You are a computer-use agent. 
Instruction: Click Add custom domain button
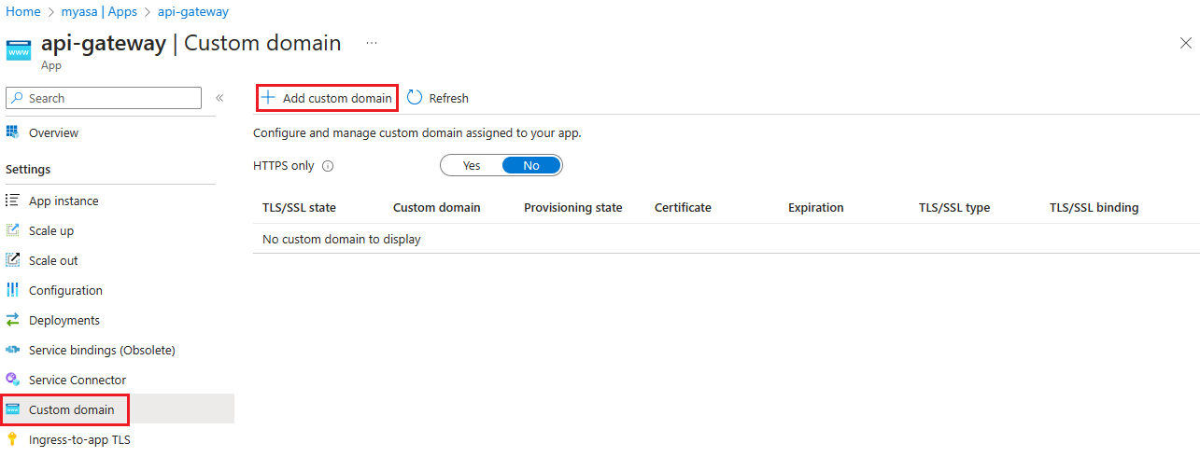point(327,98)
